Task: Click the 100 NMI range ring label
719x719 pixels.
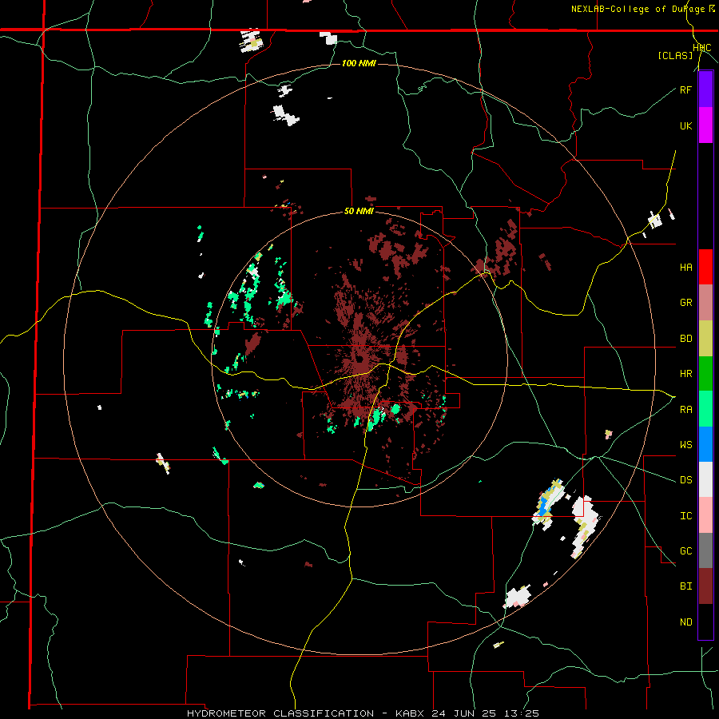Action: (x=359, y=63)
